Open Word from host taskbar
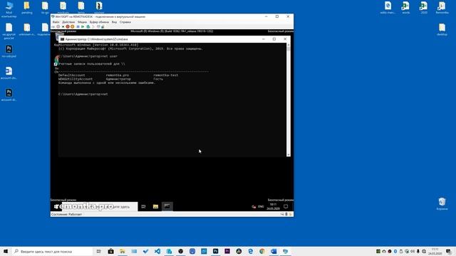 [x=274, y=251]
